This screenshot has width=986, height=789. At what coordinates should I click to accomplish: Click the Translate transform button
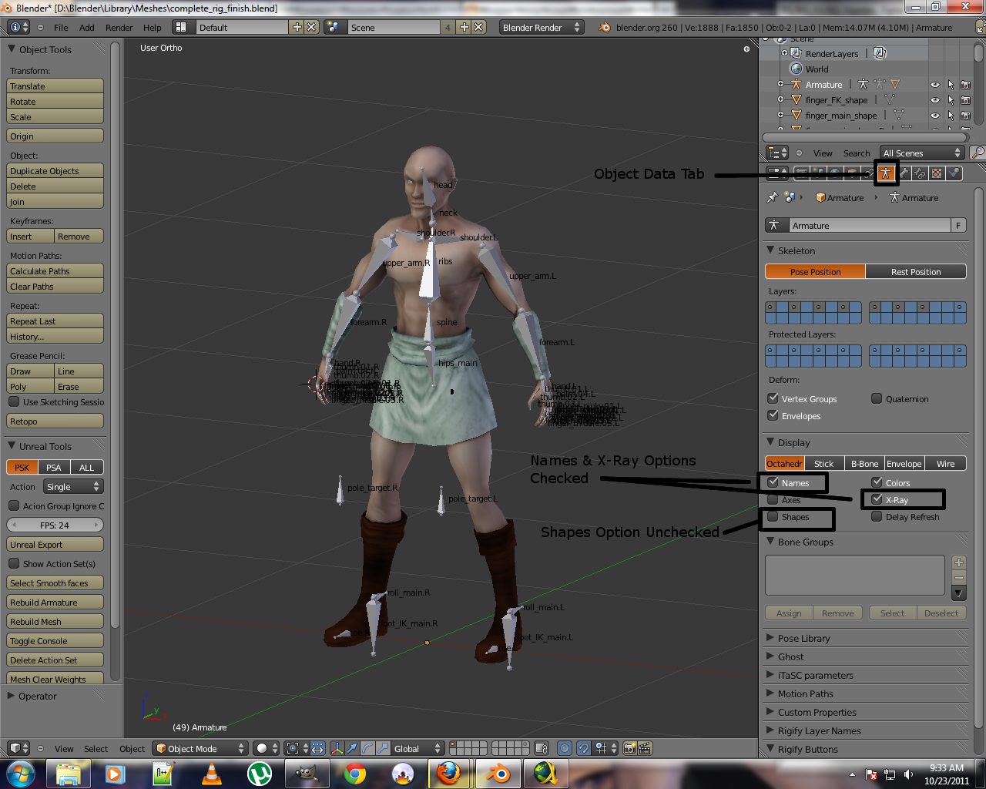click(x=55, y=86)
